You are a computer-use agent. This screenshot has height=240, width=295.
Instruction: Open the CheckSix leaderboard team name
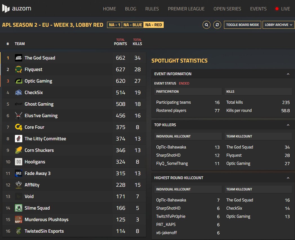click(34, 93)
